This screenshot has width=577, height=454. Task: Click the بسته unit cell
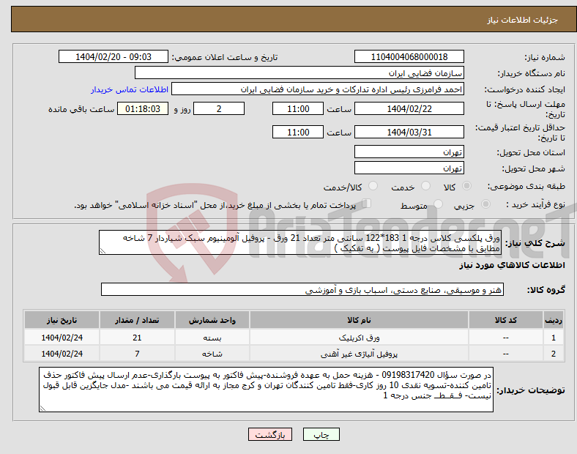click(212, 338)
